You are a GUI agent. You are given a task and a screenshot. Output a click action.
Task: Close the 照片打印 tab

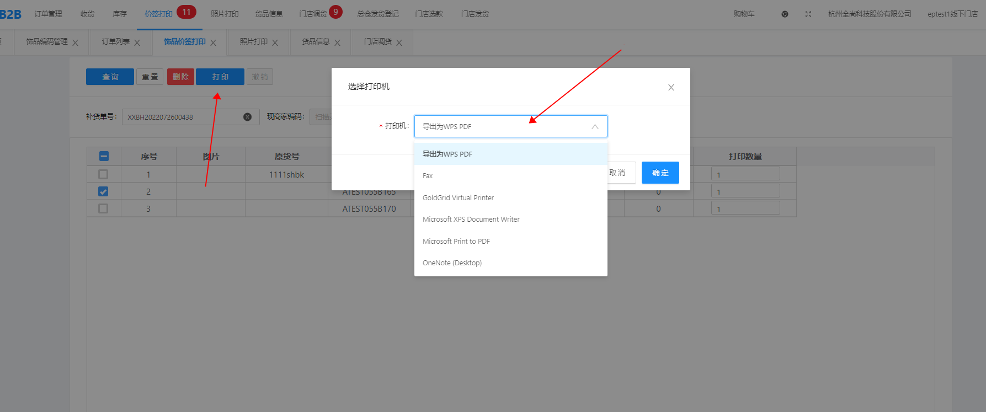pyautogui.click(x=275, y=43)
